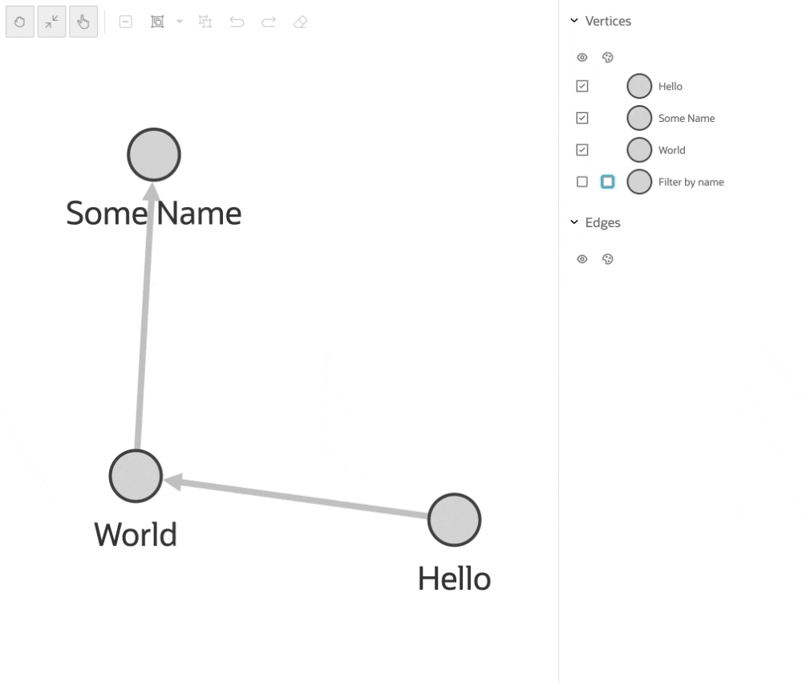Enable the Filter by name checkbox

click(581, 182)
